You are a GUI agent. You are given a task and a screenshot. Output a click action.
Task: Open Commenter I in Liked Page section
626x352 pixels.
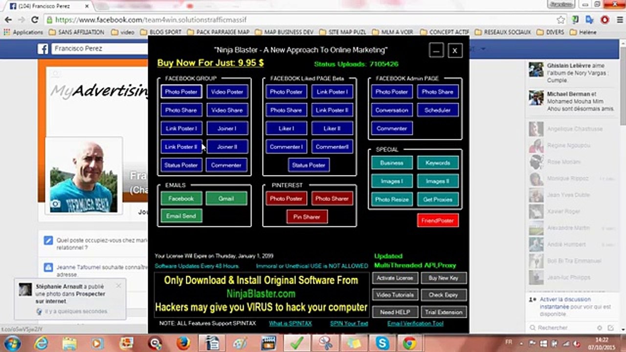pyautogui.click(x=286, y=147)
